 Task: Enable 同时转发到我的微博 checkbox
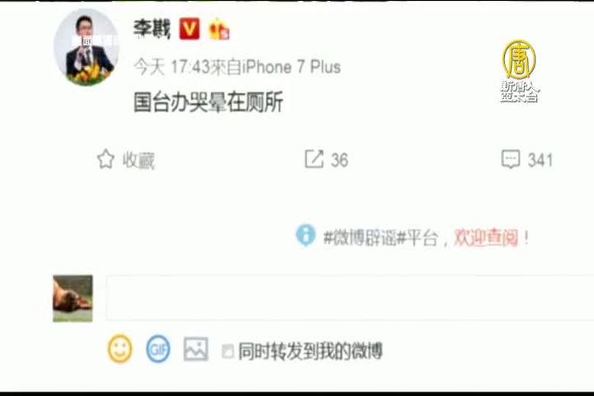228,351
